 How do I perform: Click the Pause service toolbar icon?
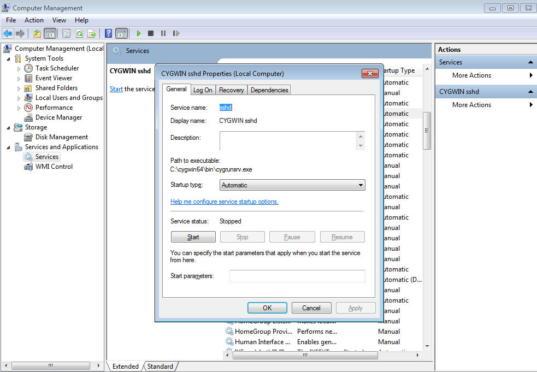click(163, 33)
